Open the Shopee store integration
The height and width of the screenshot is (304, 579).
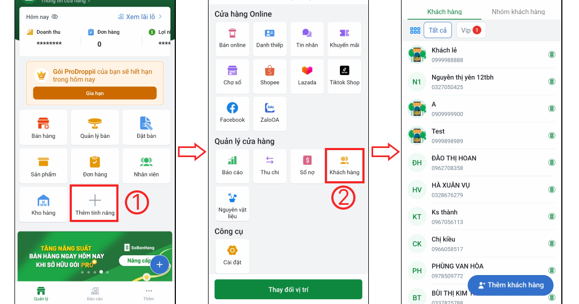pos(270,76)
